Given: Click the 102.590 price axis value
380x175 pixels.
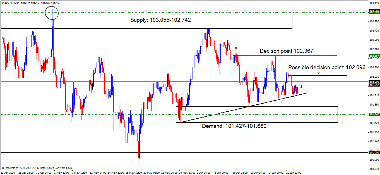Looking at the screenshot, I should [374, 40].
